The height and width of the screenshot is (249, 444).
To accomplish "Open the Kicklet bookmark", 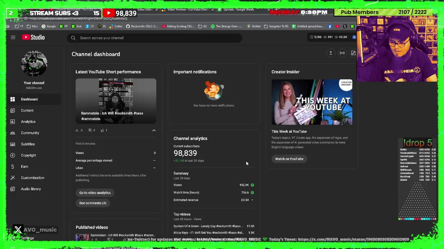I will pos(254,26).
